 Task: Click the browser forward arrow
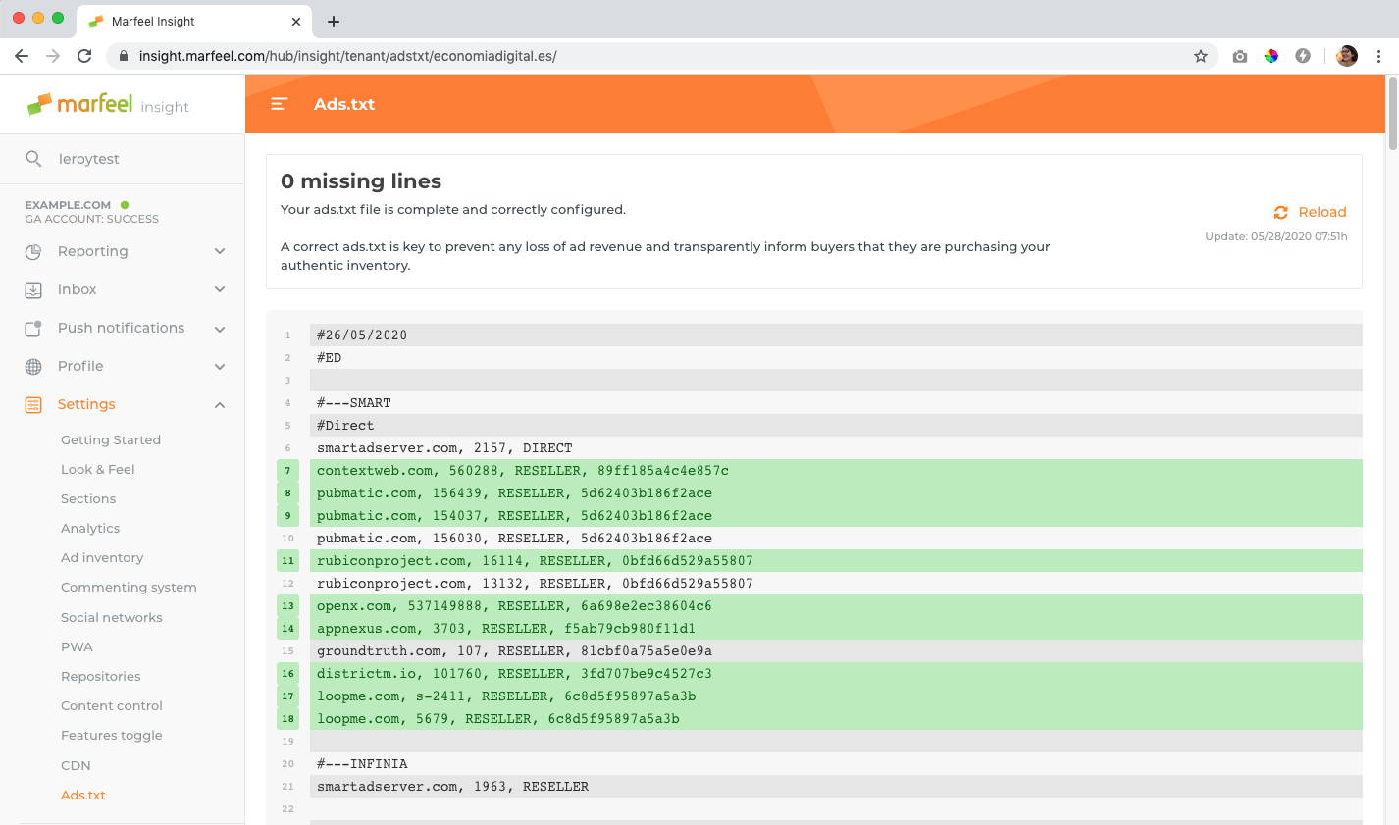53,56
